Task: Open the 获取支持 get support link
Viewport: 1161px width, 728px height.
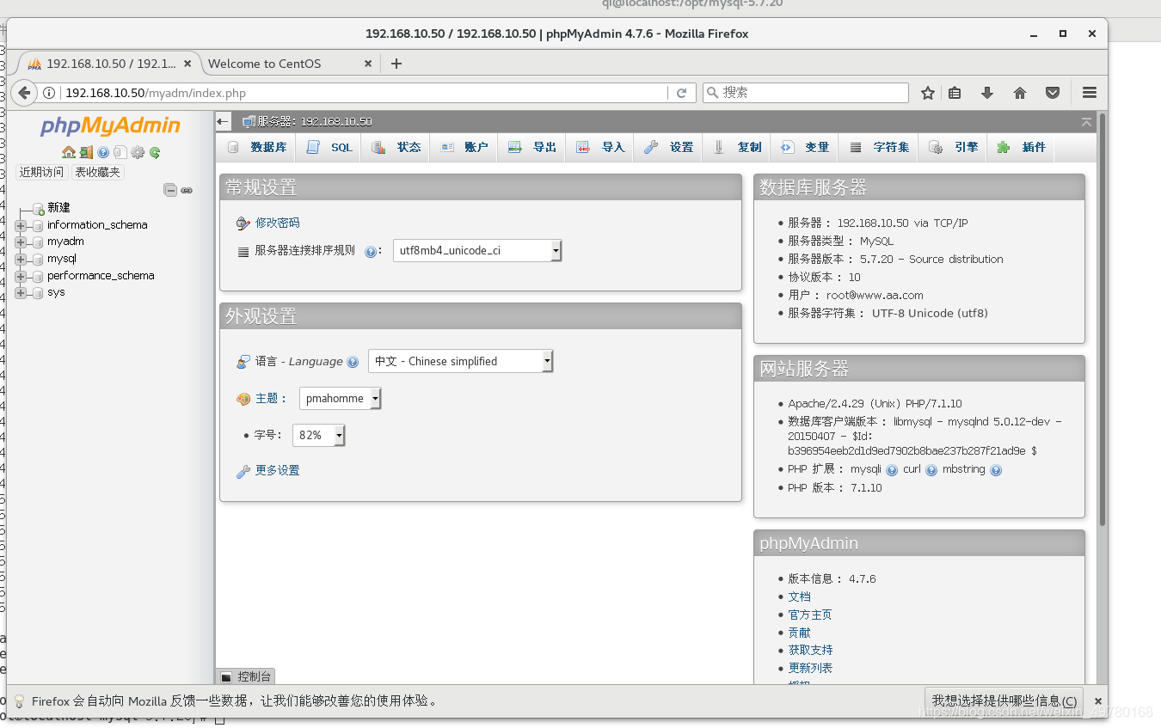Action: [x=810, y=651]
